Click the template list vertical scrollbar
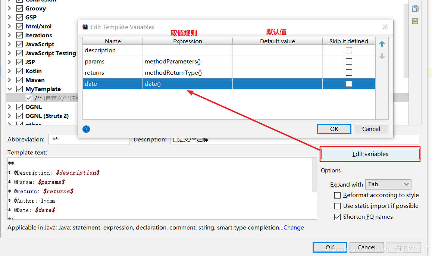The height and width of the screenshot is (256, 432). pyautogui.click(x=406, y=41)
